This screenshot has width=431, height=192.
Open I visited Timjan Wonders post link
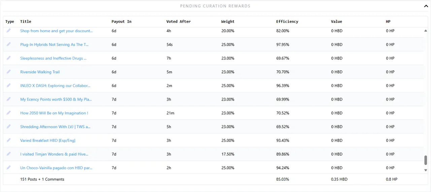tap(54, 154)
